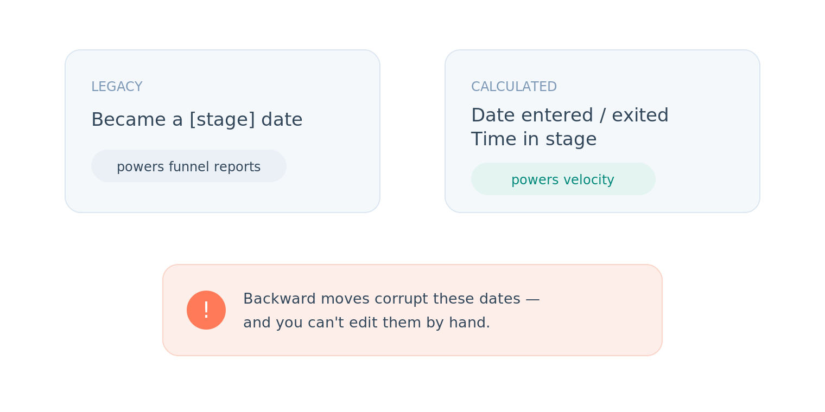Screen dimensions: 825x412
Task: Open the 'Became a [stage] date' heading
Action: [196, 120]
